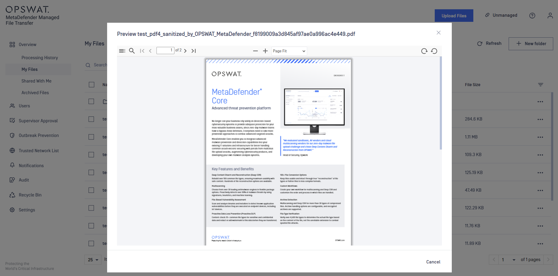This screenshot has height=276, width=558.
Task: Open the Page Fit zoom dropdown
Action: click(289, 51)
